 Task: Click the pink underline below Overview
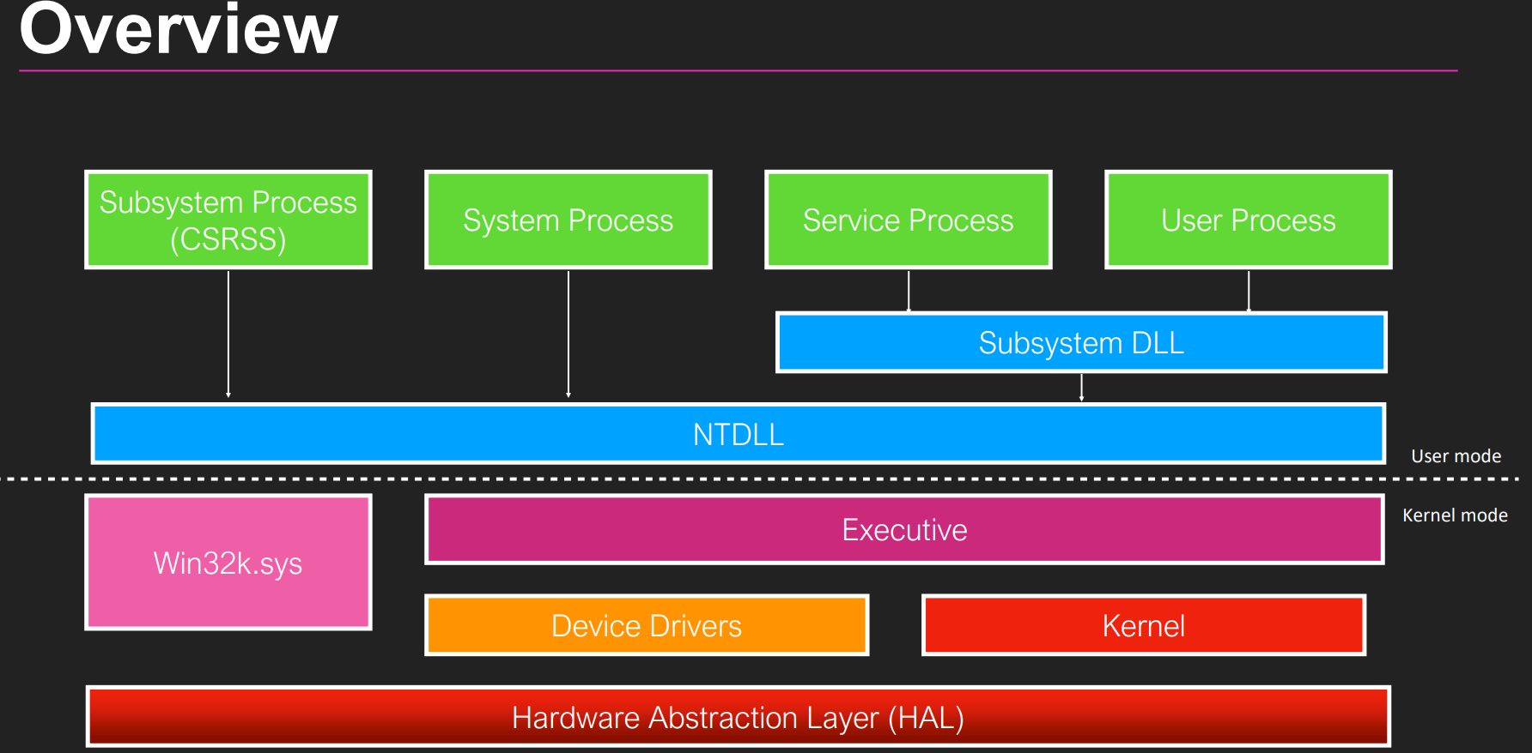tap(738, 70)
